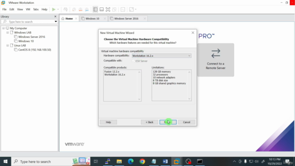
Task: Open File Explorer from taskbar
Action: pos(119,161)
